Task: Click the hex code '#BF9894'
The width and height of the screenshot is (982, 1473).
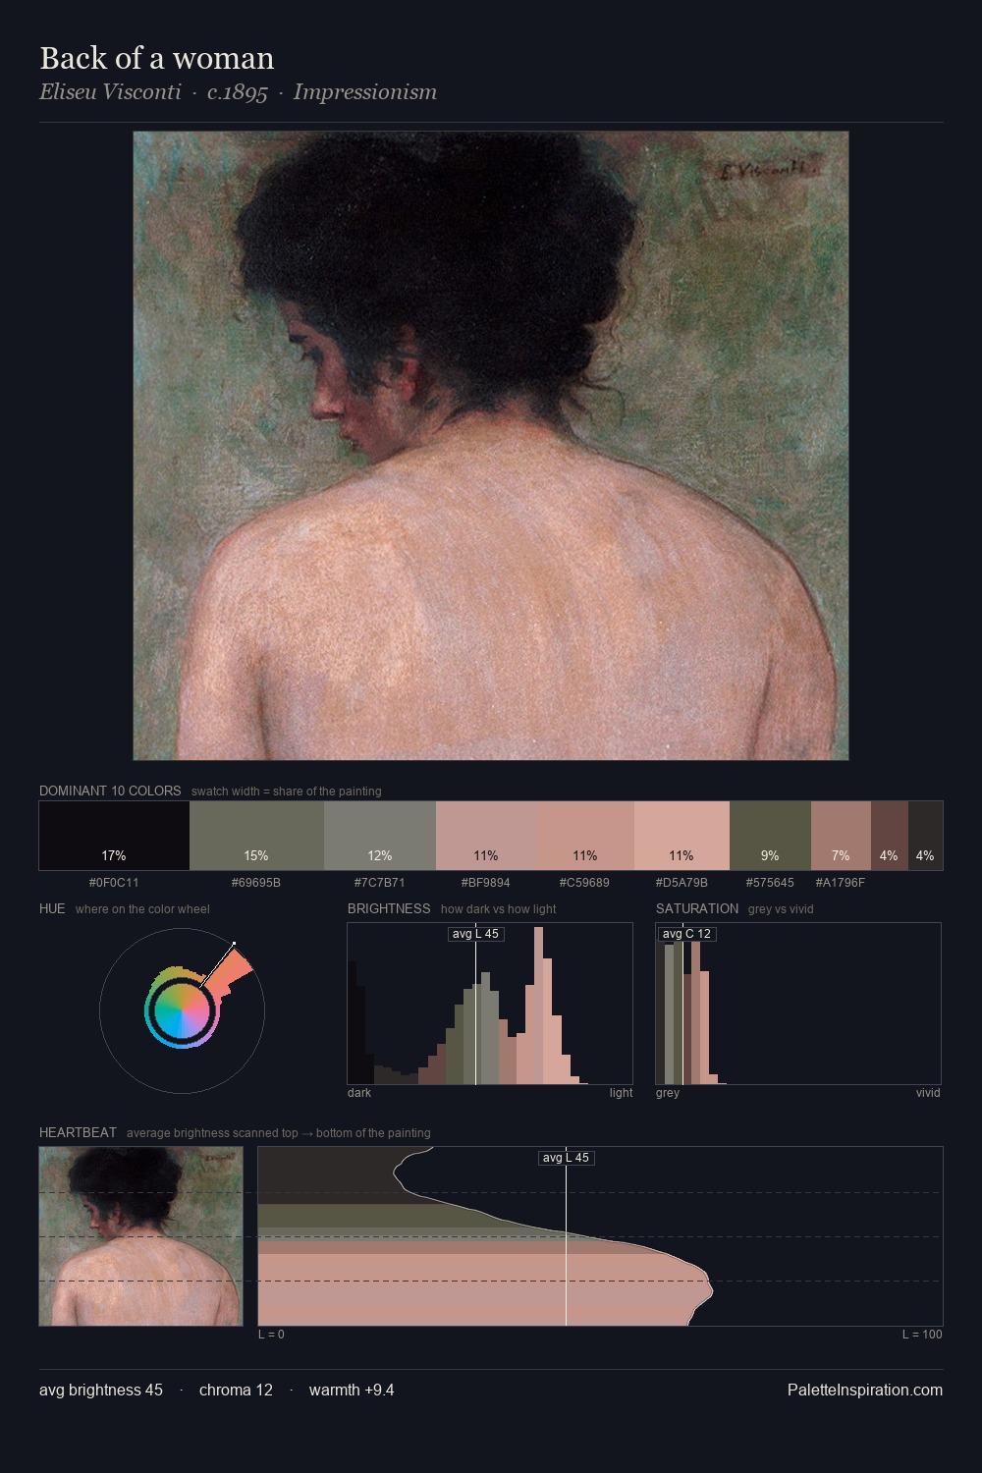Action: [x=486, y=883]
